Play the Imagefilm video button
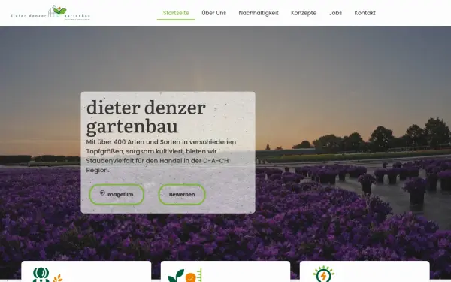 117,195
